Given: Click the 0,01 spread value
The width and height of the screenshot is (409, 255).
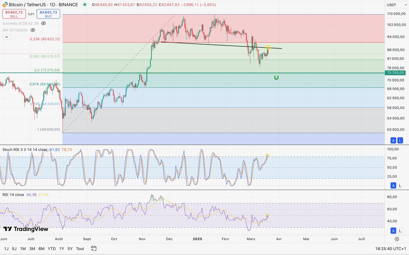Looking at the screenshot, I should [x=31, y=14].
